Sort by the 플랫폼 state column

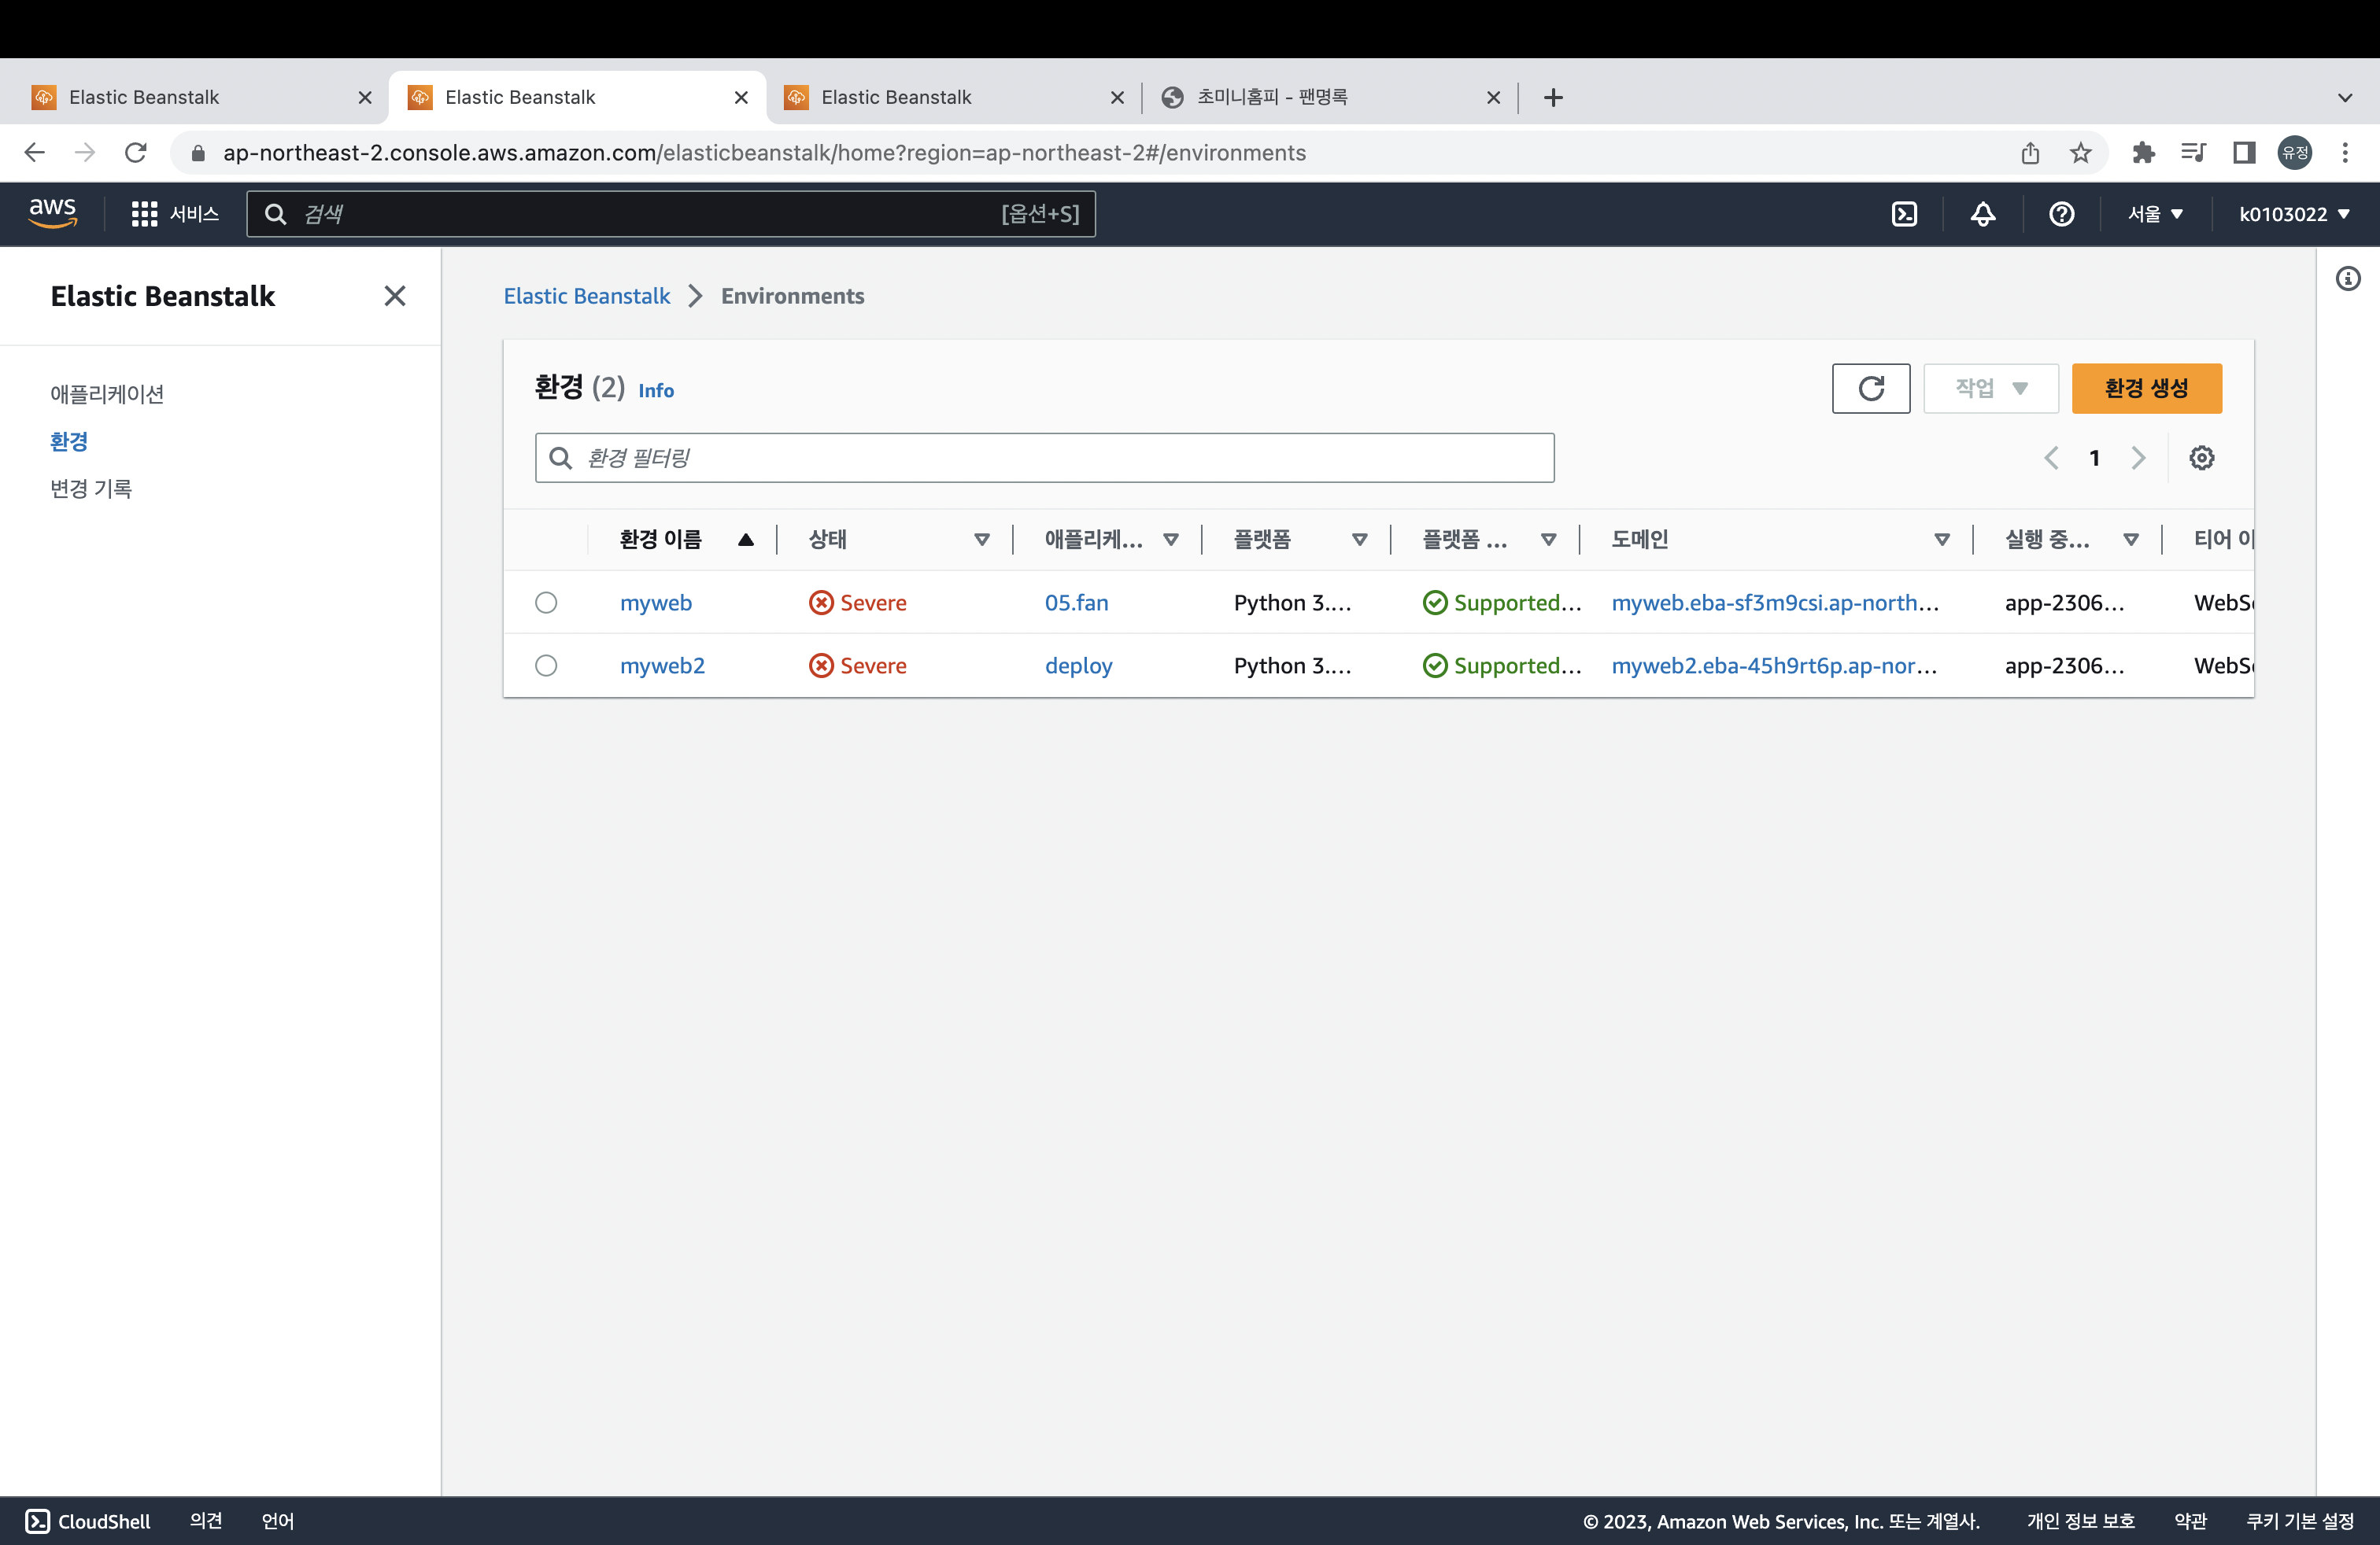pyautogui.click(x=1549, y=540)
